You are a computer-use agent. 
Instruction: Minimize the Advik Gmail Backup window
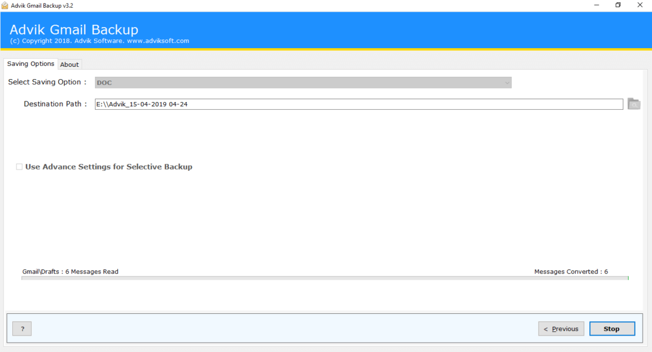[596, 5]
